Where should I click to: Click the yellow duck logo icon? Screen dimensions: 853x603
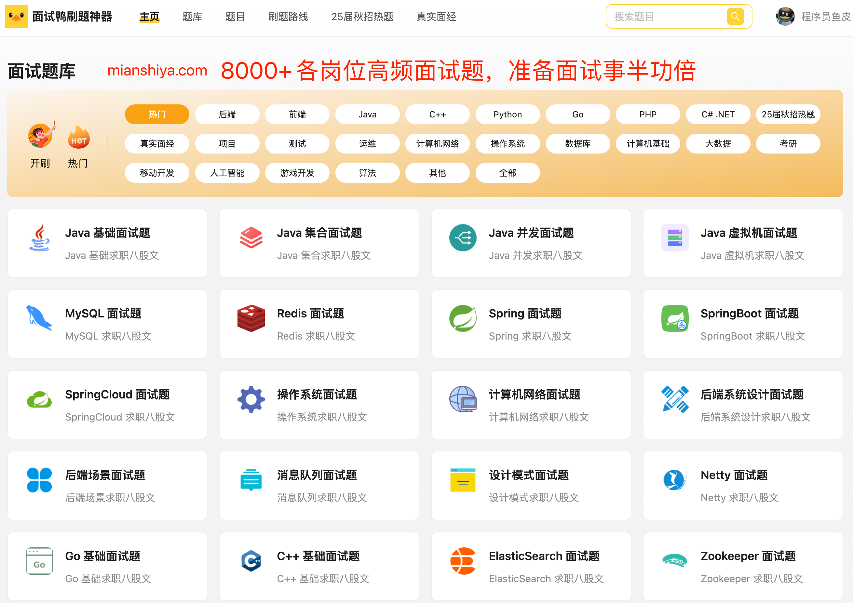click(16, 16)
